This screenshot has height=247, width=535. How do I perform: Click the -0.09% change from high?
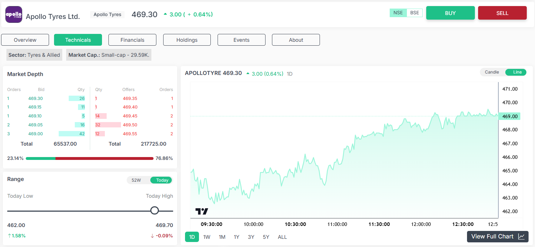pyautogui.click(x=162, y=236)
